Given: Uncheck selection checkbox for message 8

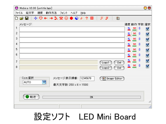Looking at the screenshot, I should click(147, 66).
